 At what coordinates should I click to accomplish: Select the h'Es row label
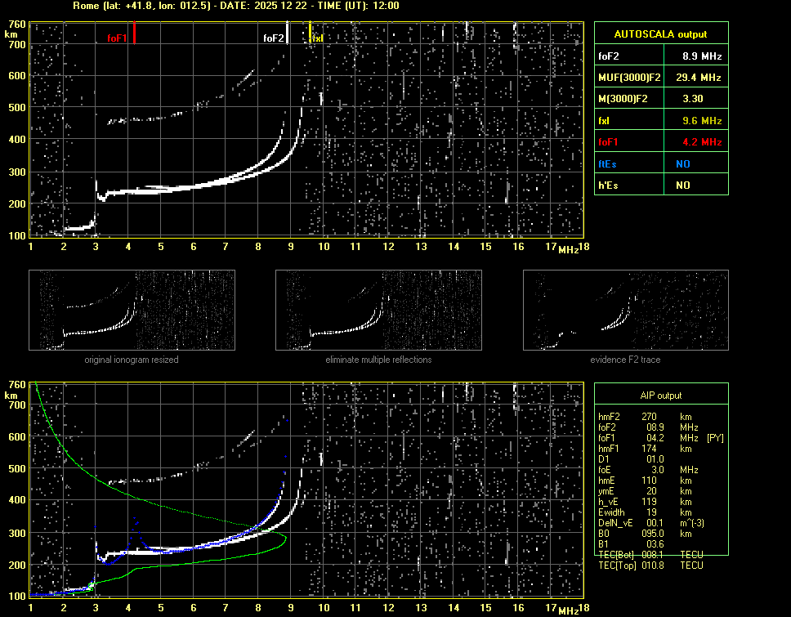click(x=608, y=185)
